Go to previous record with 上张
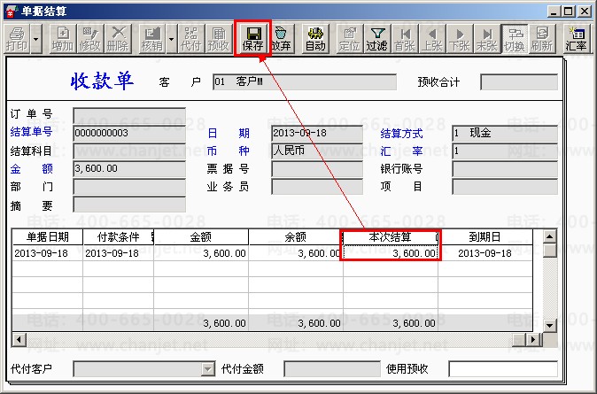This screenshot has width=597, height=394. 431,39
